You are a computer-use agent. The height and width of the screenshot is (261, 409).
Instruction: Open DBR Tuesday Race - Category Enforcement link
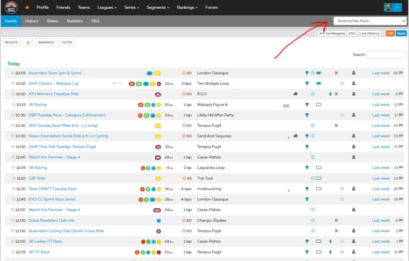67,115
